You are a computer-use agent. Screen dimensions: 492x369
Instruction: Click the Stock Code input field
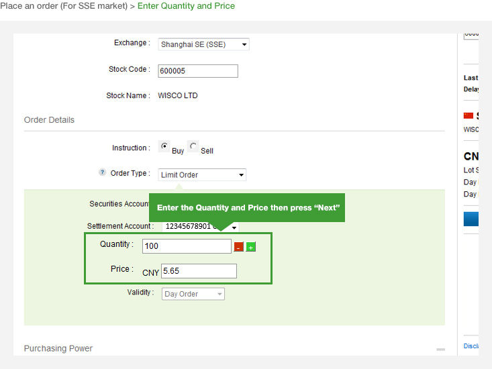click(x=198, y=71)
